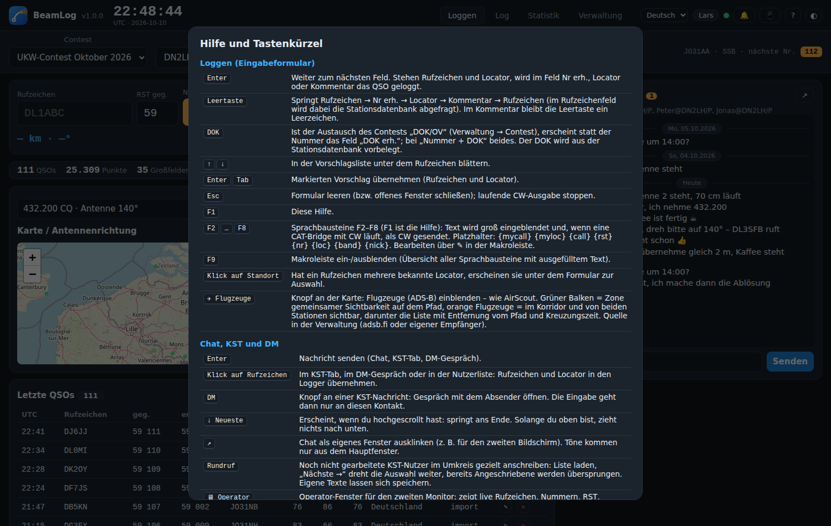Click the Esc key label in help
The width and height of the screenshot is (831, 526).
213,196
